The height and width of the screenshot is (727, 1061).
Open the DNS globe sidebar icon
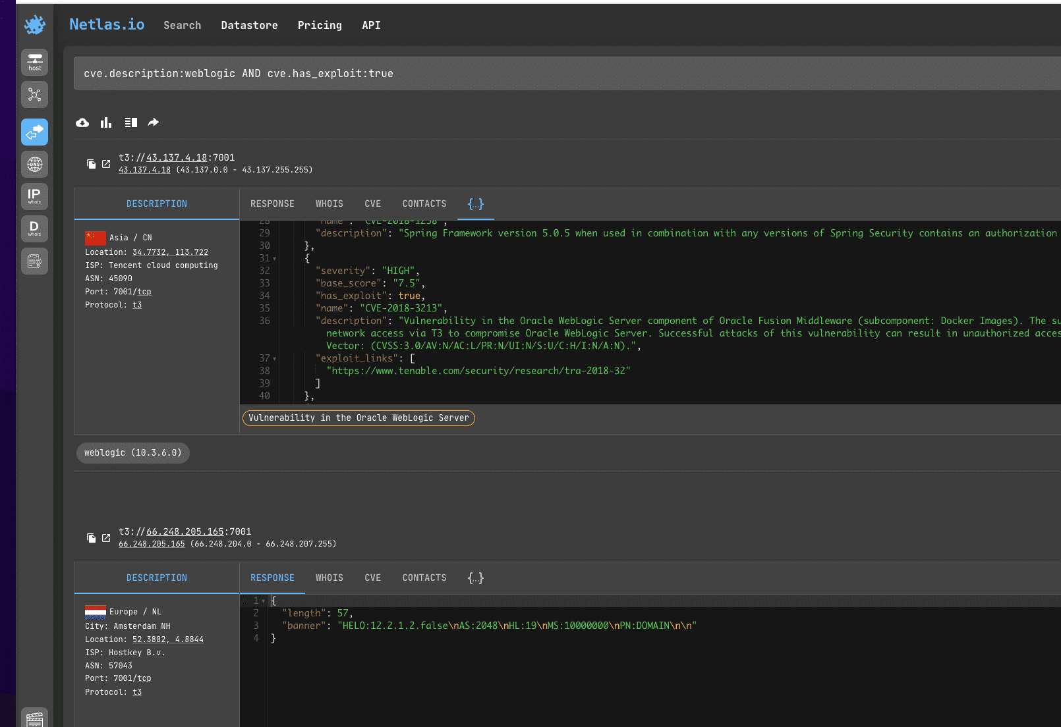coord(34,164)
